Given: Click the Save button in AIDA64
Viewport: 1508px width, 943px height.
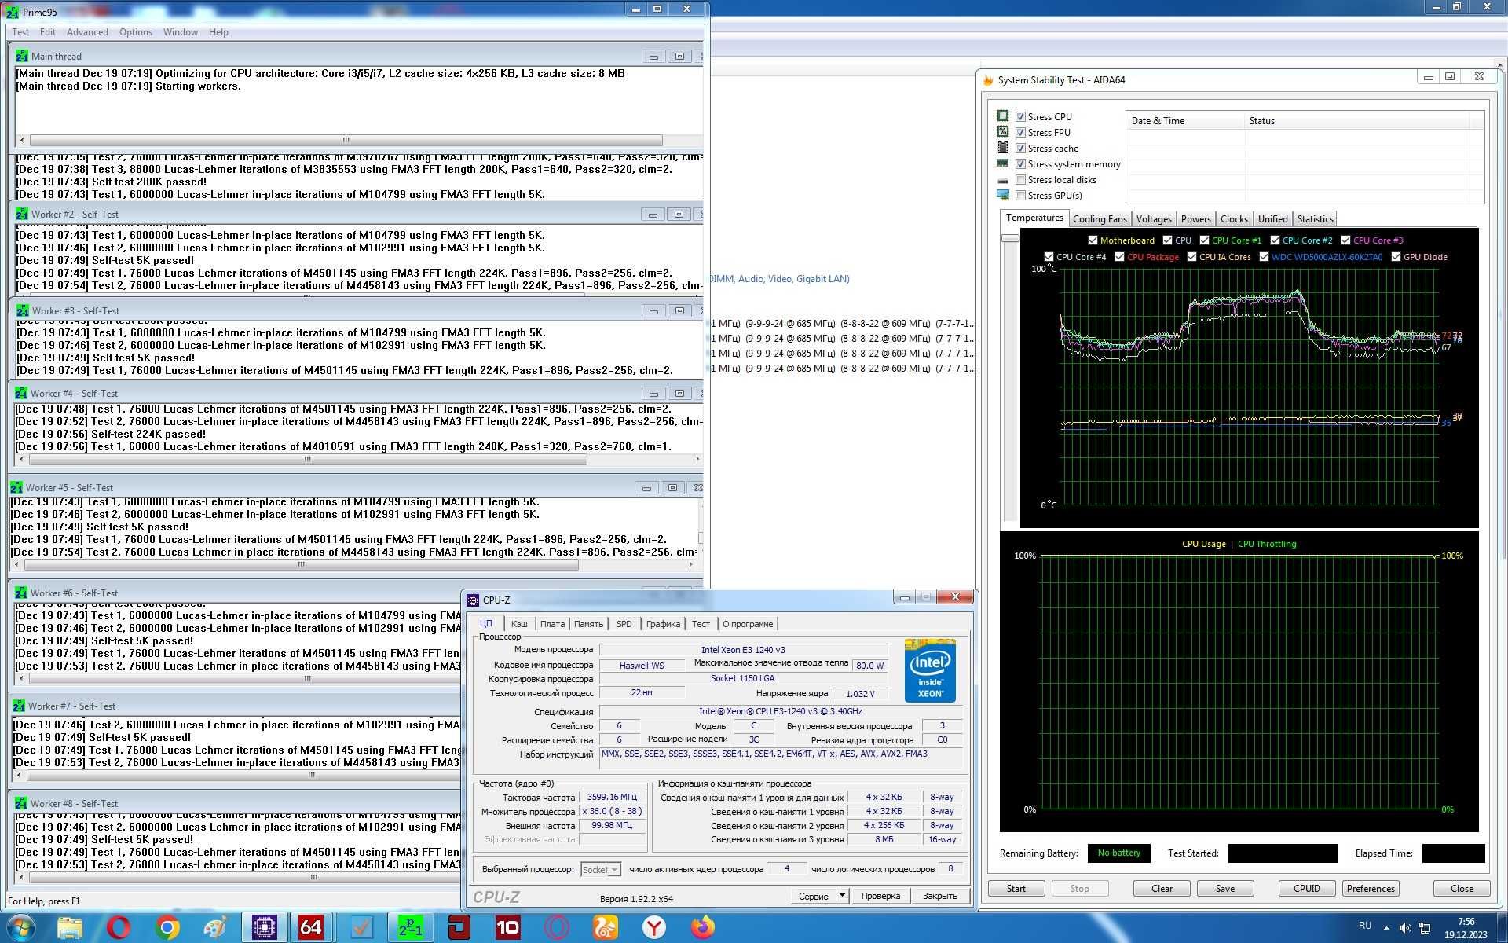Looking at the screenshot, I should 1225,889.
